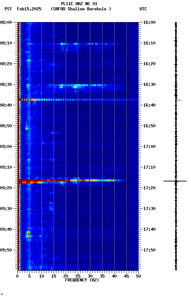This screenshot has width=191, height=298.
Task: Click the 08:20 PST time label
Action: coord(6,64)
